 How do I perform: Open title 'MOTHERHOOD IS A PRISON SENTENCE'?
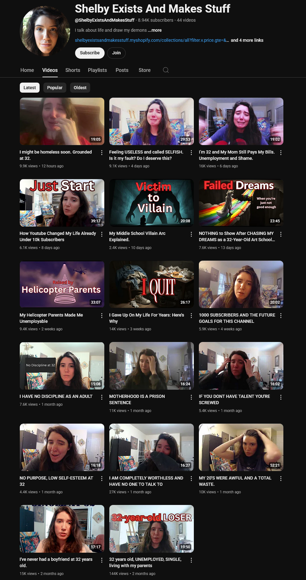click(x=137, y=399)
